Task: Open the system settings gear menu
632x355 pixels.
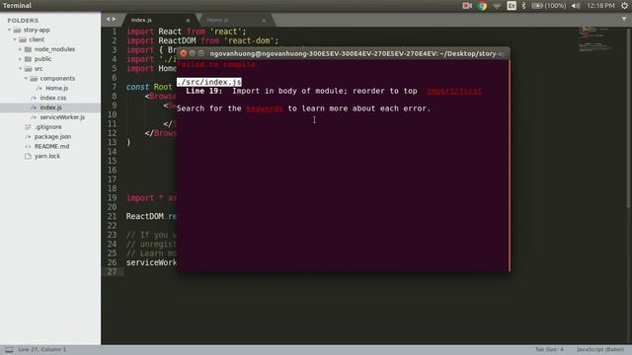Action: pos(624,6)
